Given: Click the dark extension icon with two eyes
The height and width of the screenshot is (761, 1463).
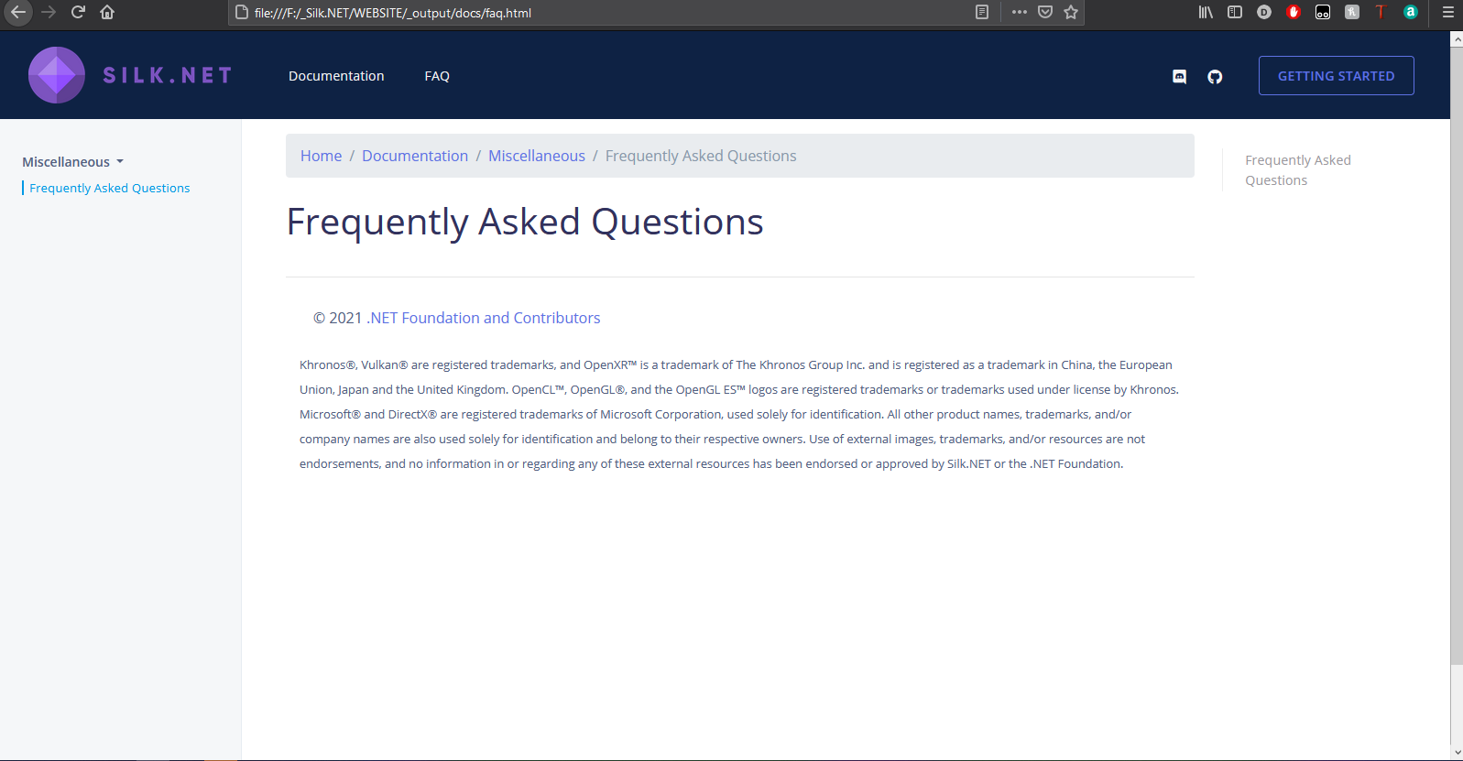Looking at the screenshot, I should click(x=1322, y=13).
